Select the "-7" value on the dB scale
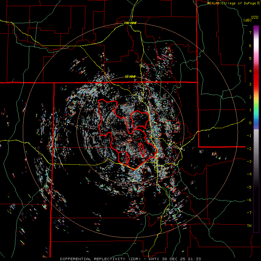Viewport: 261px width, 261px height. 249,213
